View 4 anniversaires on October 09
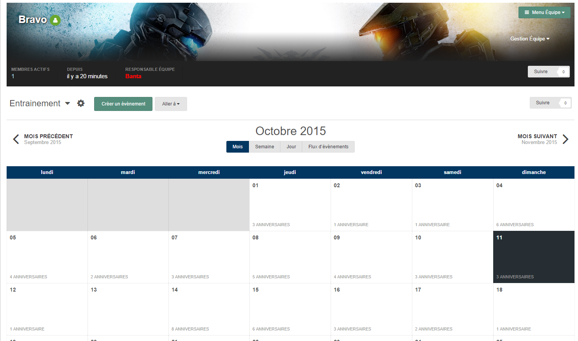Image resolution: width=578 pixels, height=341 pixels. [x=352, y=277]
